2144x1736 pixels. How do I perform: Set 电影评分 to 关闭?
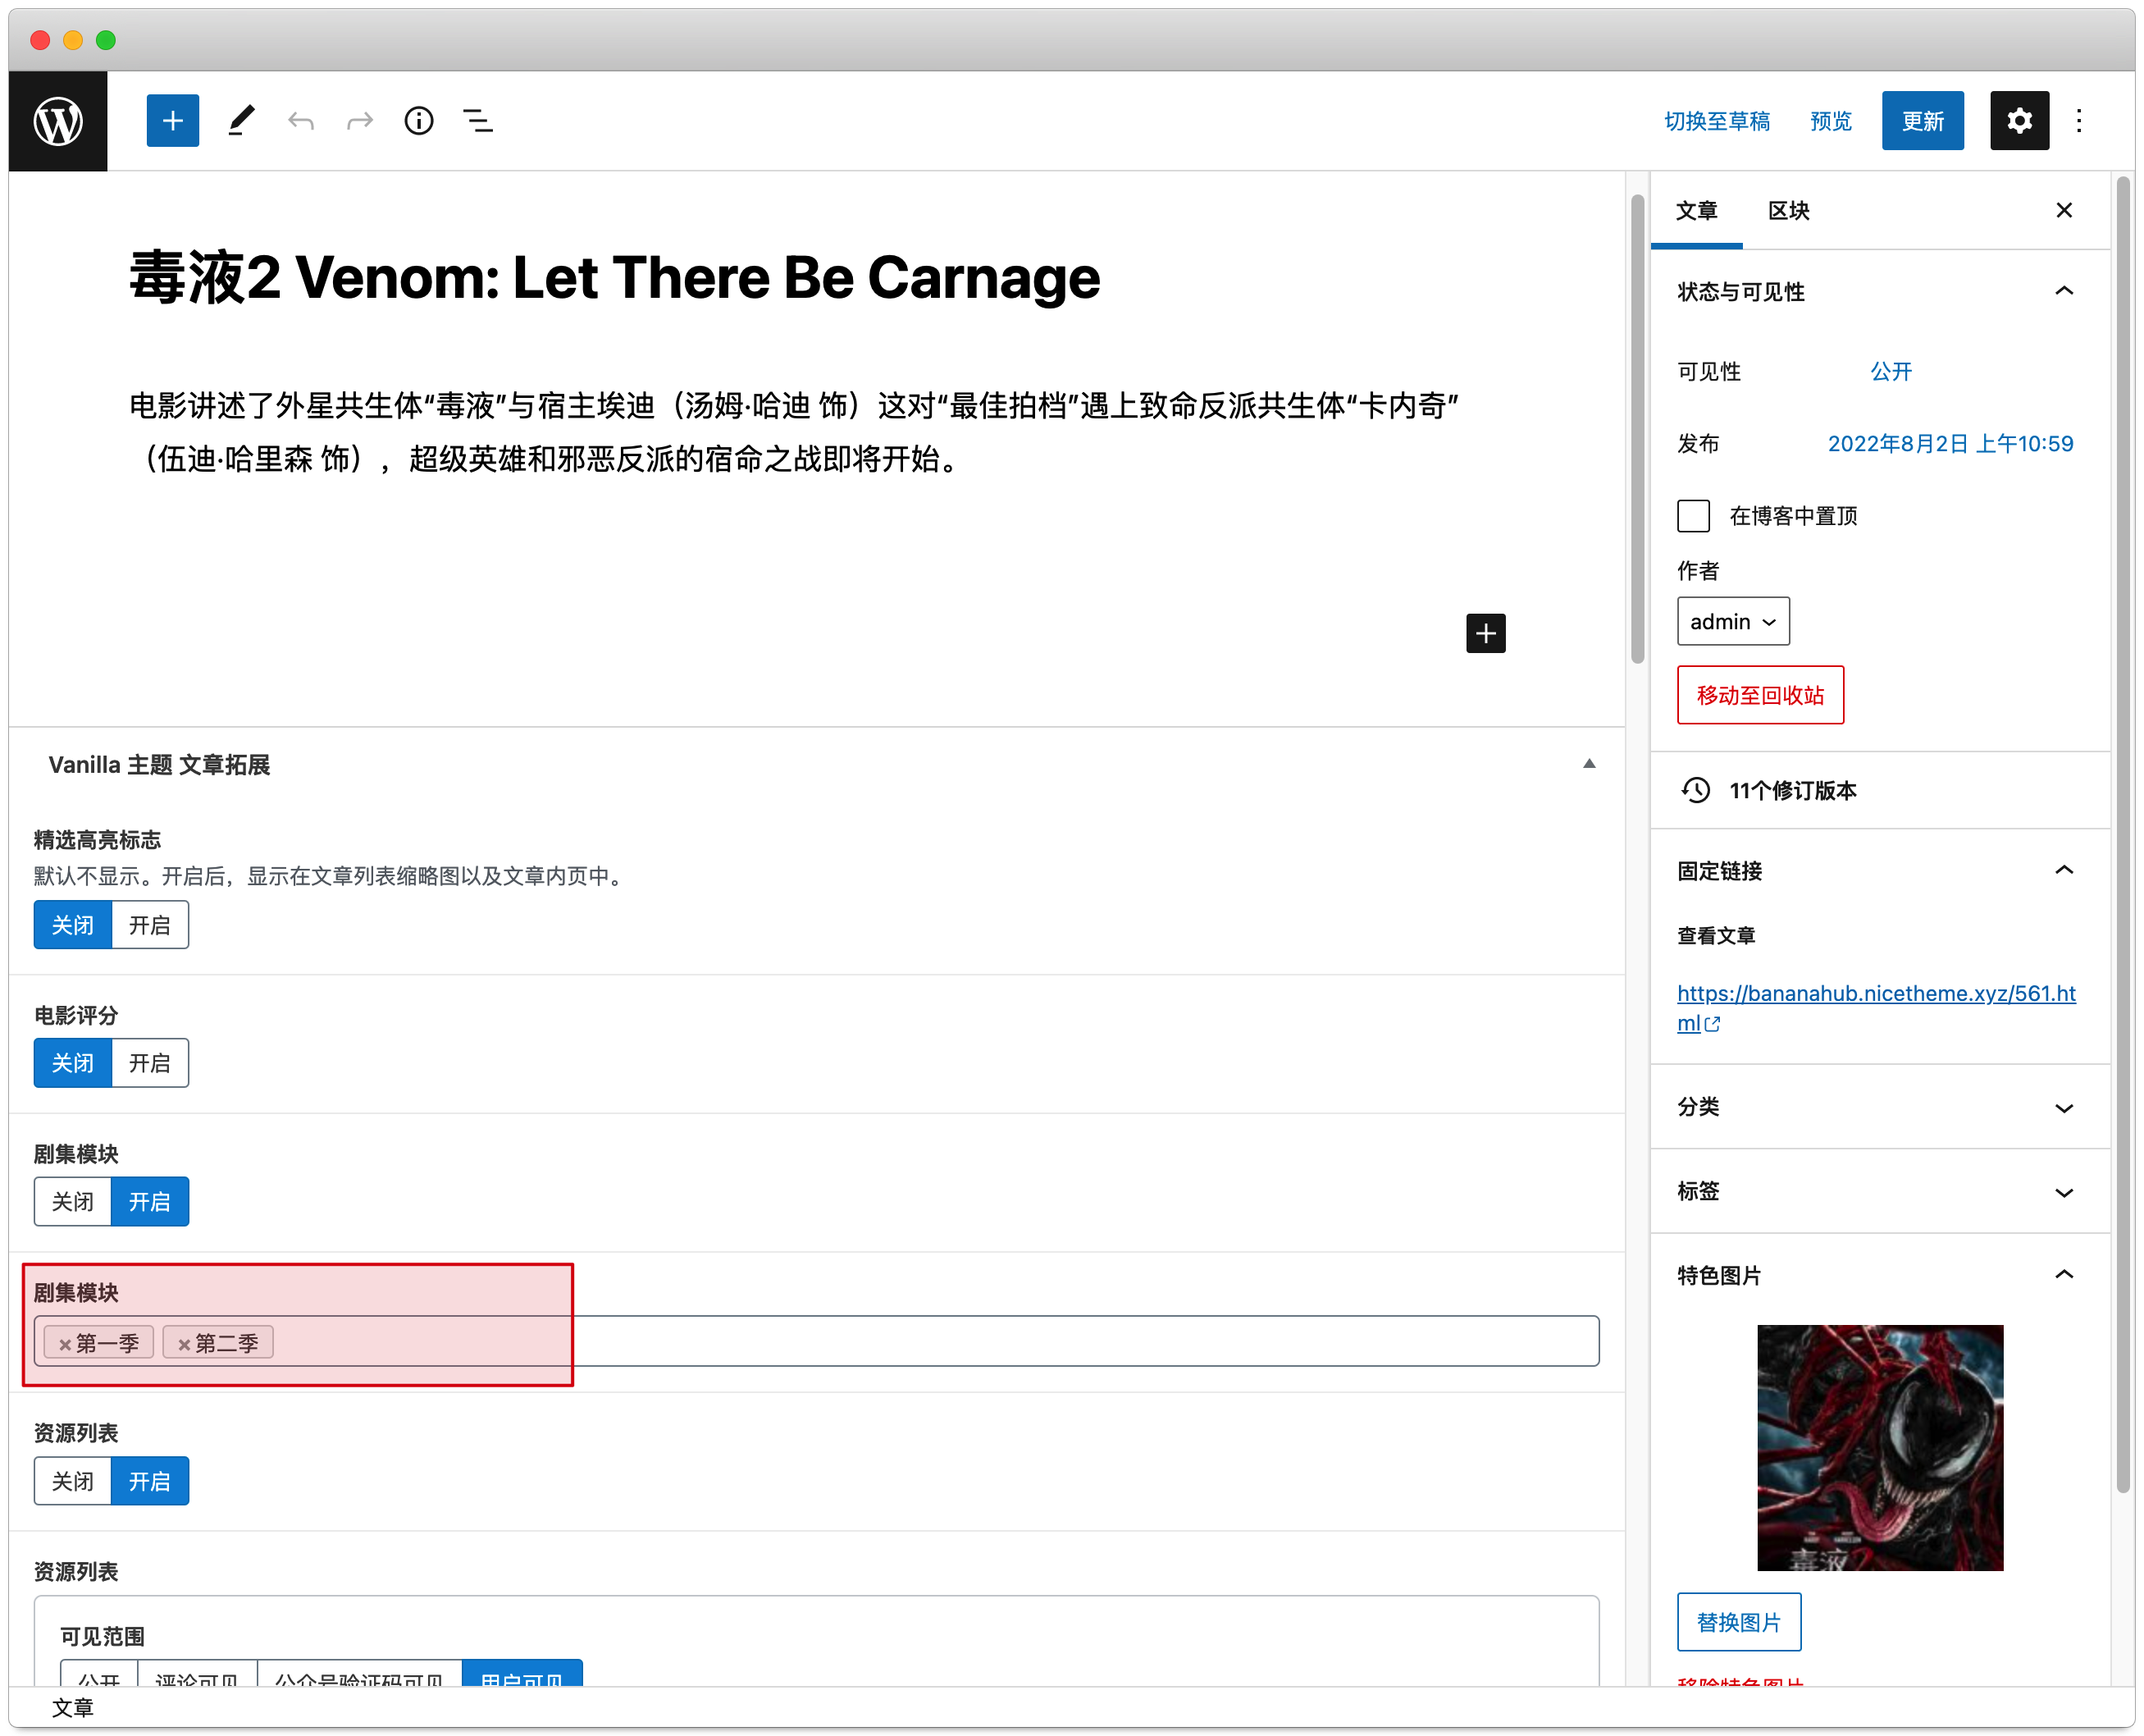(x=72, y=1063)
